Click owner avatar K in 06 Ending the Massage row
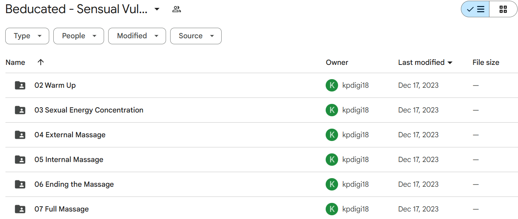 click(x=332, y=184)
